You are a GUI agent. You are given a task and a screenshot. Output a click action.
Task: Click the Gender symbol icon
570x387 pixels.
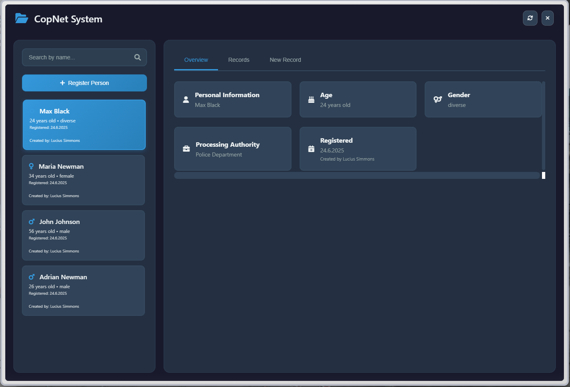[x=438, y=100]
